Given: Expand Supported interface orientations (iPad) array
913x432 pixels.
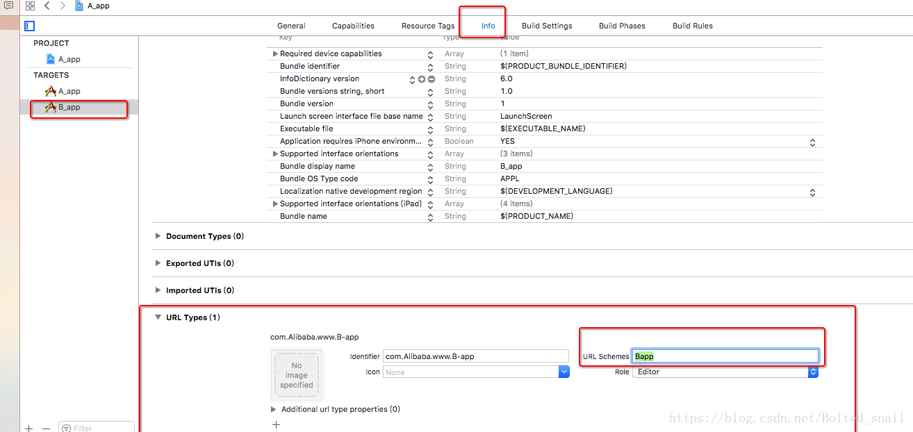Looking at the screenshot, I should (275, 203).
